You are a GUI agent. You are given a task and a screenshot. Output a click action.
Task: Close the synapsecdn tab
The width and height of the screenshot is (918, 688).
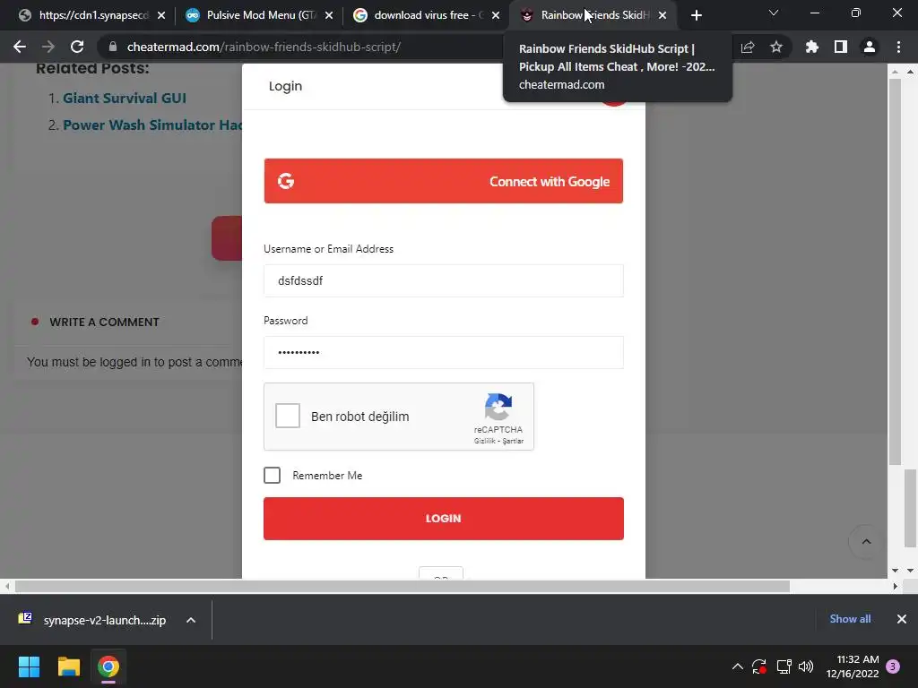(161, 15)
